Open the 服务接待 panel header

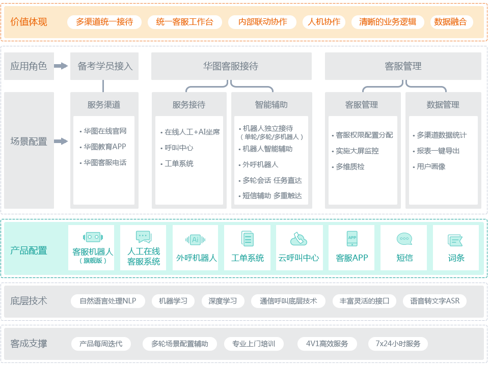(x=189, y=105)
